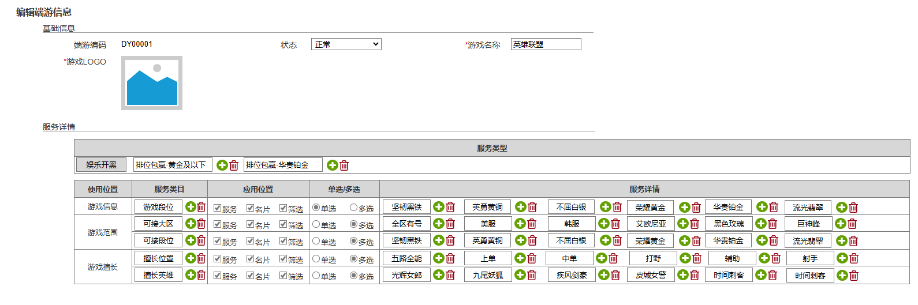Toggle 名片 checkbox in the 可接大区 row
This screenshot has width=918, height=305.
click(x=250, y=224)
